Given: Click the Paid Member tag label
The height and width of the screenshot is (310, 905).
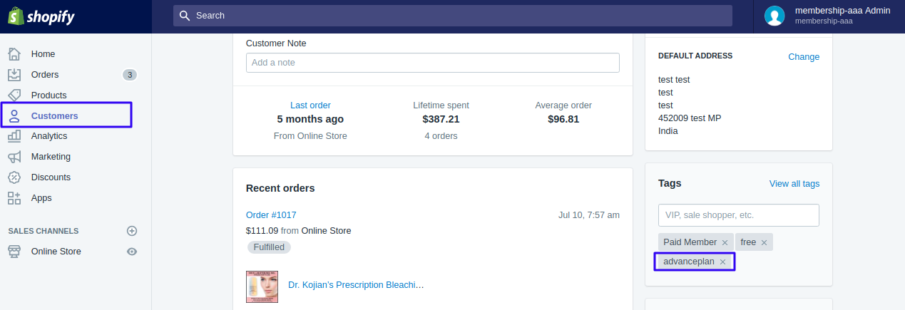Looking at the screenshot, I should pos(690,242).
